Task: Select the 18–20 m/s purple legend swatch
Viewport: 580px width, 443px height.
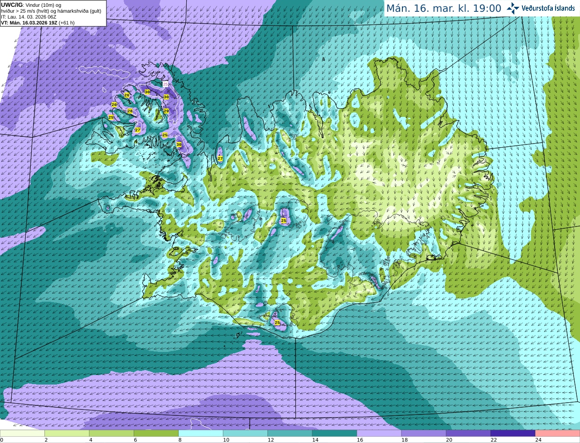Action: 424,433
